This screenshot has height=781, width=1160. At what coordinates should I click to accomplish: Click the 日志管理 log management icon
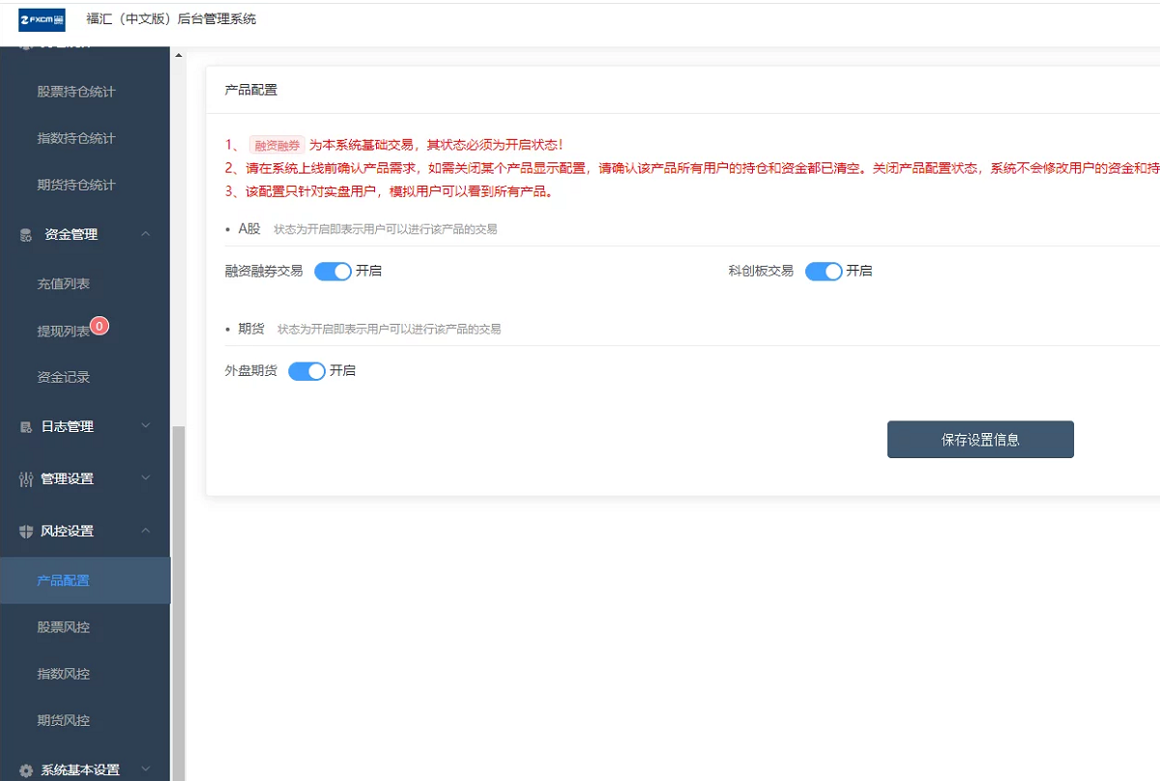click(x=26, y=426)
